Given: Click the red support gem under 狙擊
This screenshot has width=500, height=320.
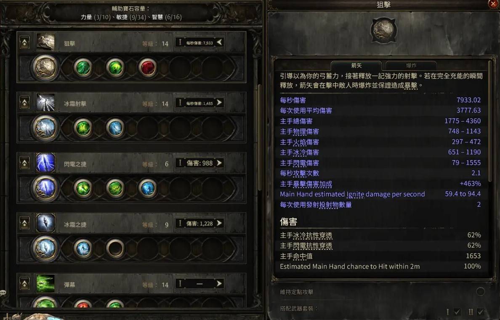Looking at the screenshot, I should click(147, 68).
